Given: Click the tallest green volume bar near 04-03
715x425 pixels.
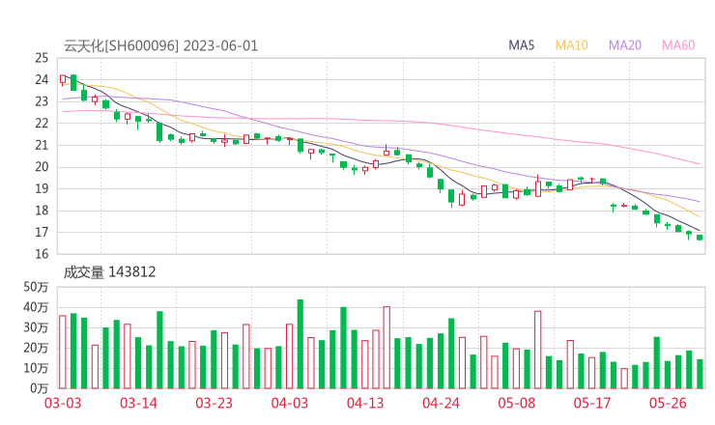Looking at the screenshot, I should [x=300, y=344].
